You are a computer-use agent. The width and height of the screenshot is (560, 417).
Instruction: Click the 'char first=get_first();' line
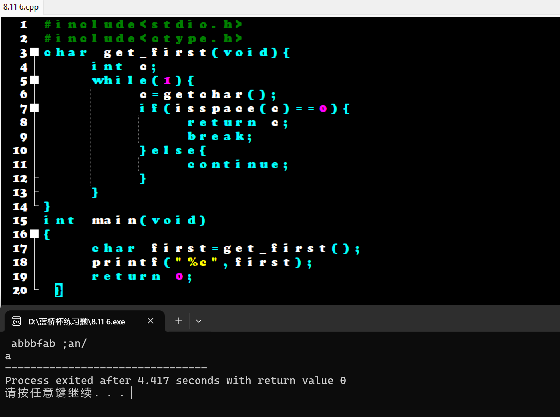coord(226,248)
